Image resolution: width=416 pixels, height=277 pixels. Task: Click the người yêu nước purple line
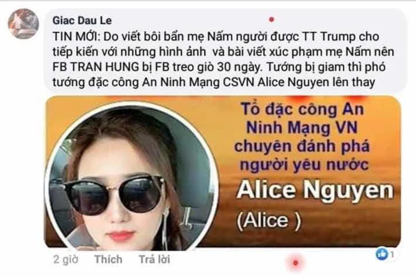point(304,165)
